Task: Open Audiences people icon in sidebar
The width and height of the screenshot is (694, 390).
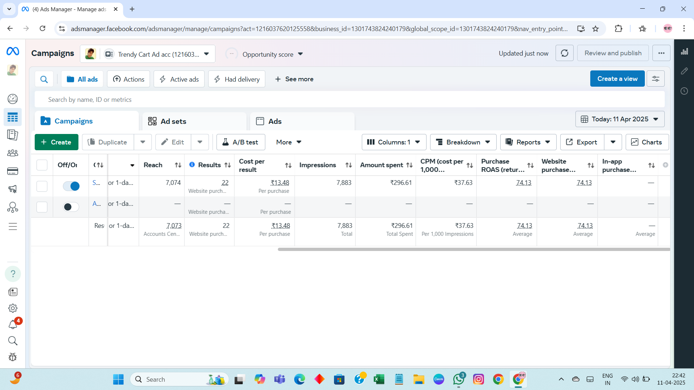Action: click(13, 153)
